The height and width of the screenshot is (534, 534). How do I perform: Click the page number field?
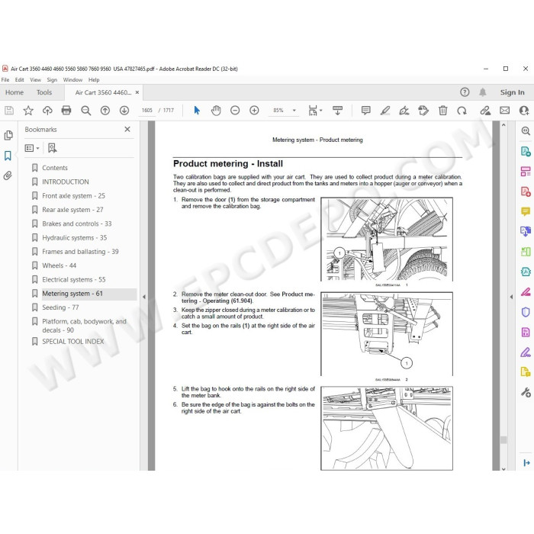(147, 111)
